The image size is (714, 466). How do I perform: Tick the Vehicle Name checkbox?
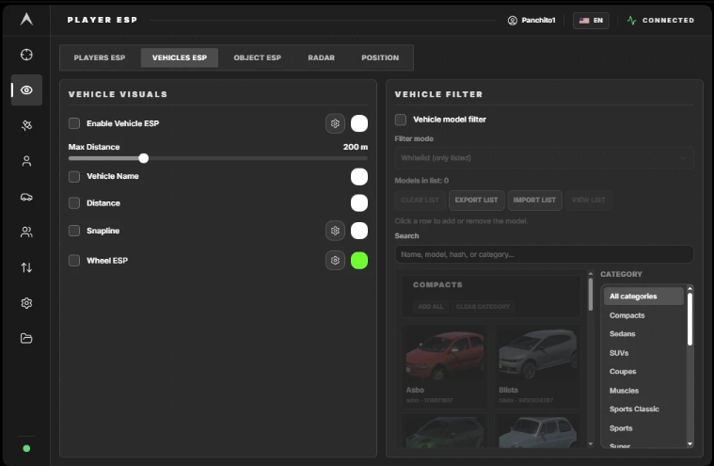pos(74,176)
